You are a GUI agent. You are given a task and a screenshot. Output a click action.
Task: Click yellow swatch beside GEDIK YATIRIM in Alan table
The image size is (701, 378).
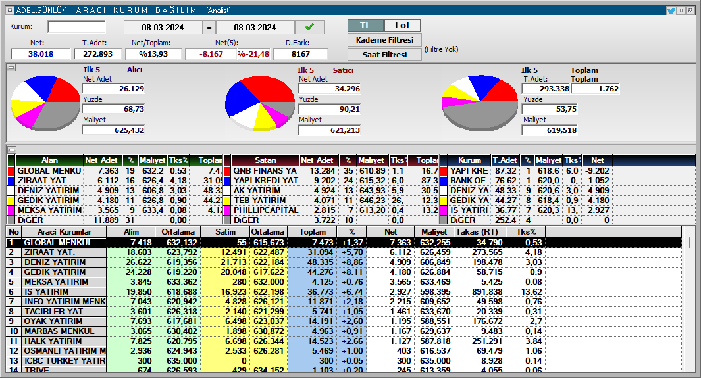[x=11, y=201]
